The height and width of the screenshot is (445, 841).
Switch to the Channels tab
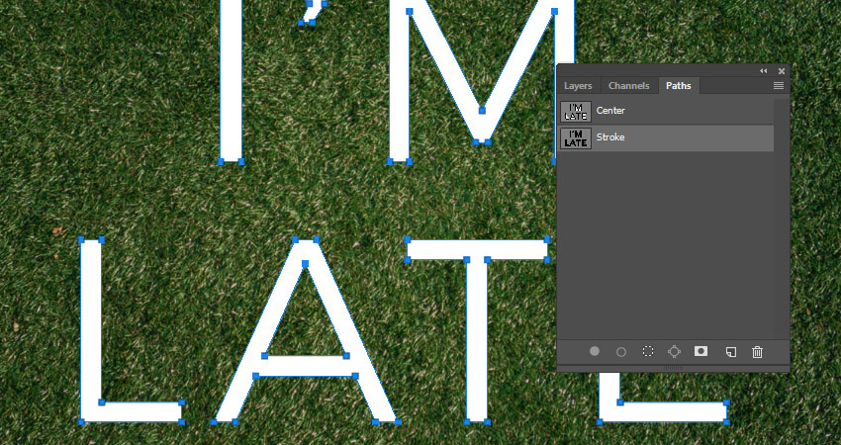click(x=628, y=86)
